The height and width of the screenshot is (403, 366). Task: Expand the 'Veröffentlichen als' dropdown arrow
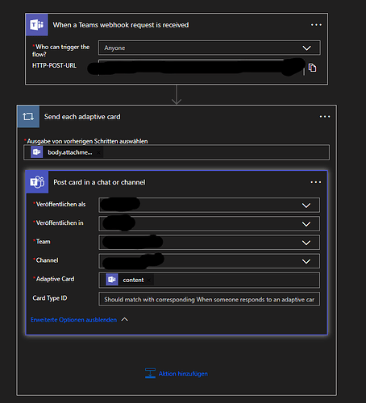click(x=306, y=206)
